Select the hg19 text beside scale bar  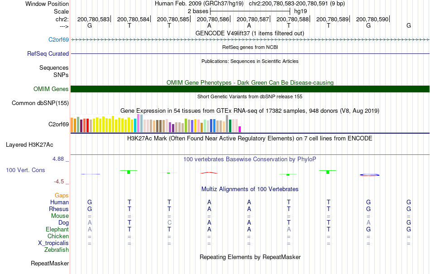click(300, 11)
